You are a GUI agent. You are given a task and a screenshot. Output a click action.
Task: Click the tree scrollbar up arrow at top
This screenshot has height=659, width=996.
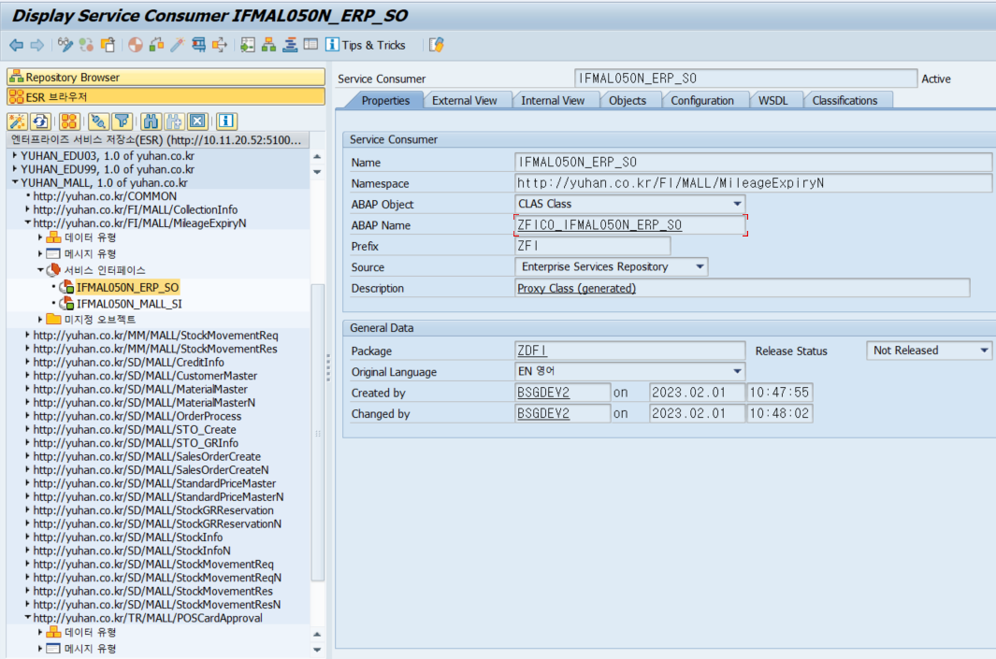pyautogui.click(x=317, y=156)
